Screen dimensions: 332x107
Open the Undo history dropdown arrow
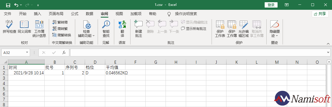coord(21,5)
